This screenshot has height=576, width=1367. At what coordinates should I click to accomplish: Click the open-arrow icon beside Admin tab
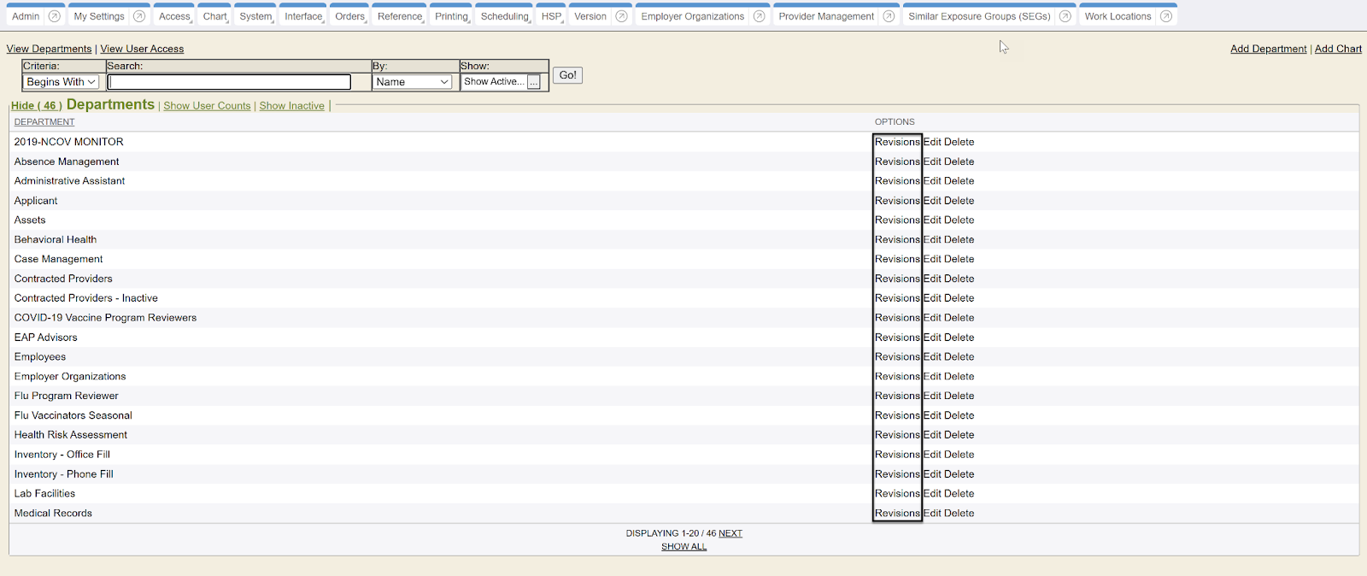[55, 16]
